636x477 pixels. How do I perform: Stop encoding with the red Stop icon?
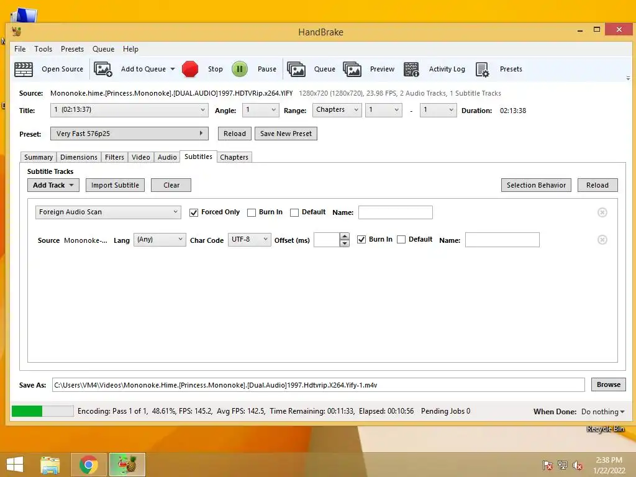point(190,69)
